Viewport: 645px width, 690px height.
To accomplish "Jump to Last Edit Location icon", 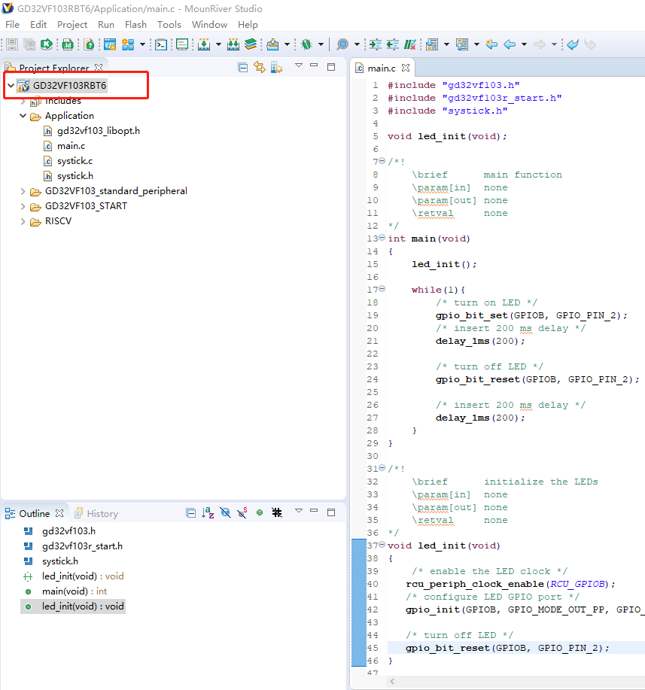I will [491, 44].
